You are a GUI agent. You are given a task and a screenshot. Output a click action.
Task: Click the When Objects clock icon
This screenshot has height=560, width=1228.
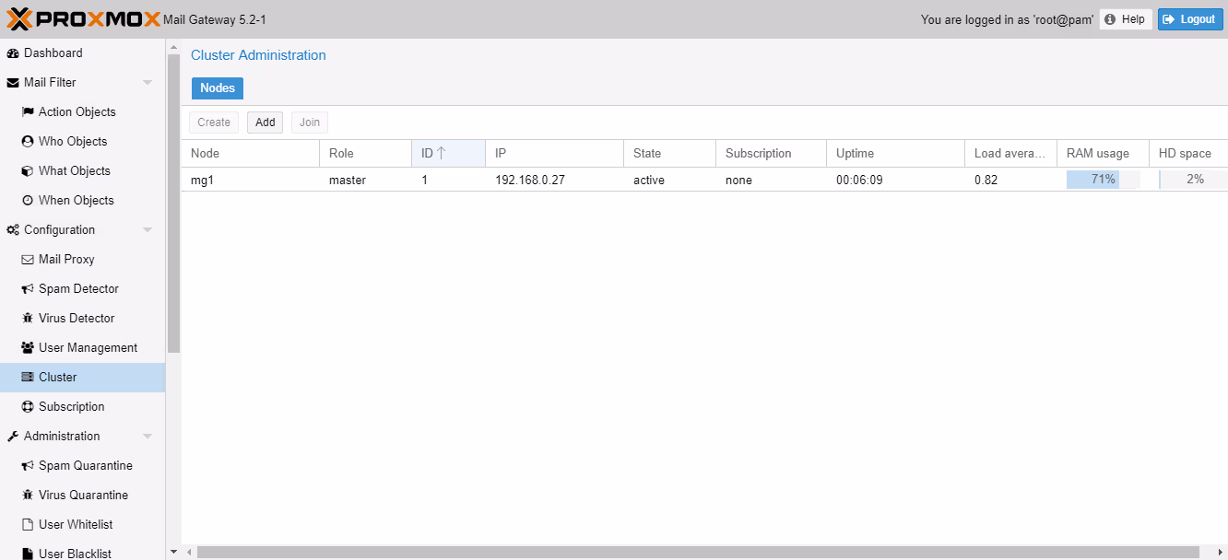click(28, 201)
